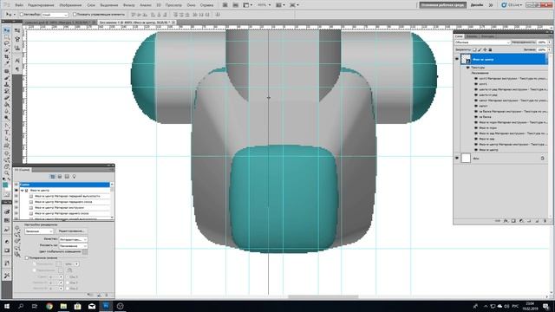The image size is (555, 312).
Task: Select the Eraser tool
Action: click(x=7, y=98)
